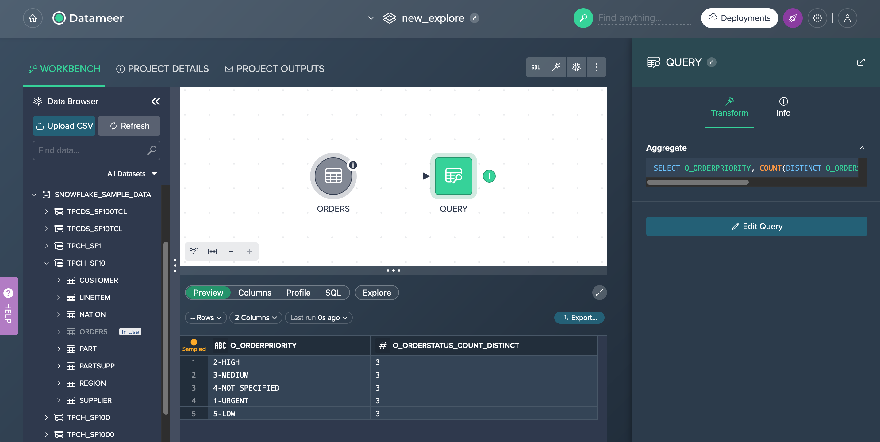Zoom out the canvas

pos(231,251)
